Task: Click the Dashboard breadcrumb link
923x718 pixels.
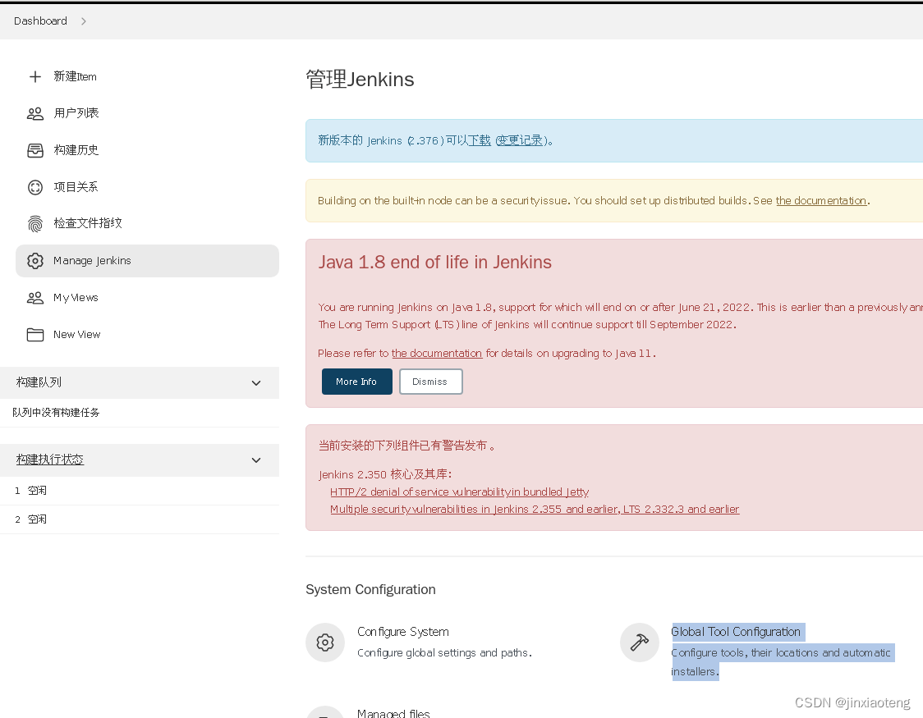Action: [40, 21]
